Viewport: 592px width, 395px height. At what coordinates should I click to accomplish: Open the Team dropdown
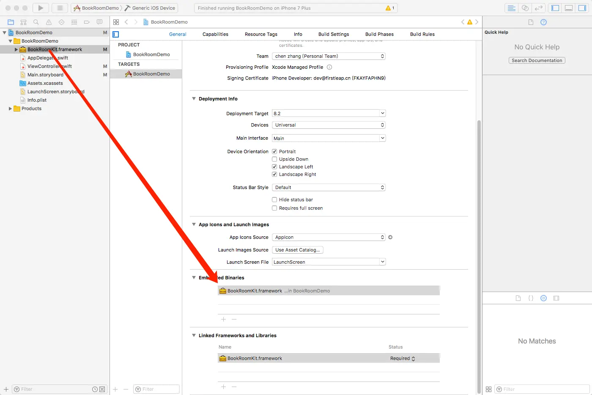[329, 56]
